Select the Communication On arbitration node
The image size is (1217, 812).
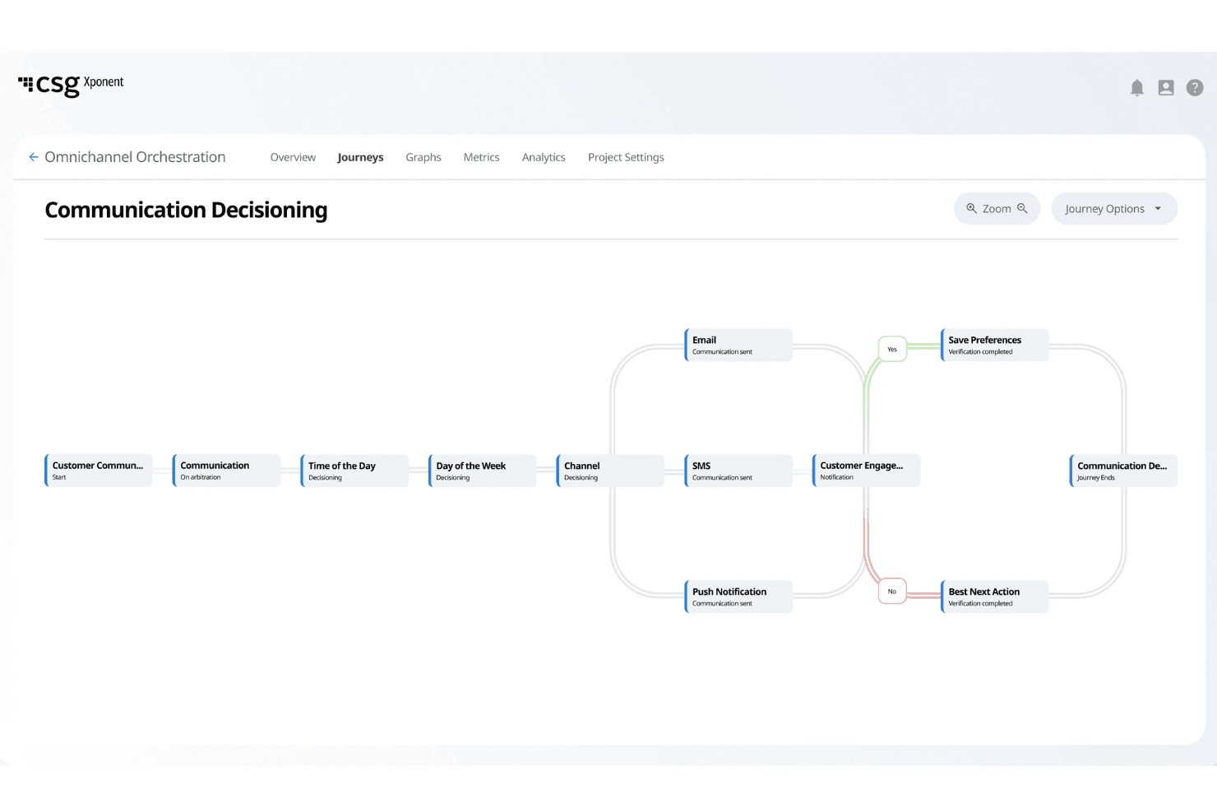(226, 471)
